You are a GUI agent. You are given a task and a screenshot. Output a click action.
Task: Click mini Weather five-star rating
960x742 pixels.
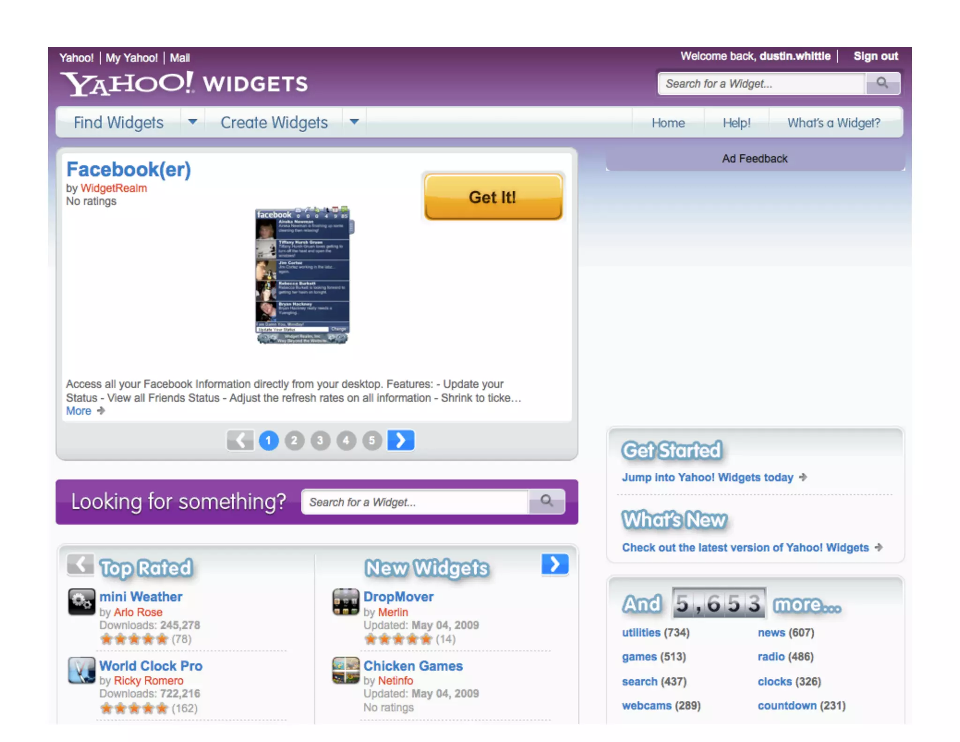tap(134, 639)
